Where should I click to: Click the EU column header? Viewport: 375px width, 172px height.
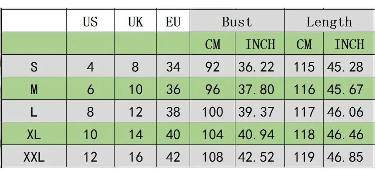pos(173,21)
